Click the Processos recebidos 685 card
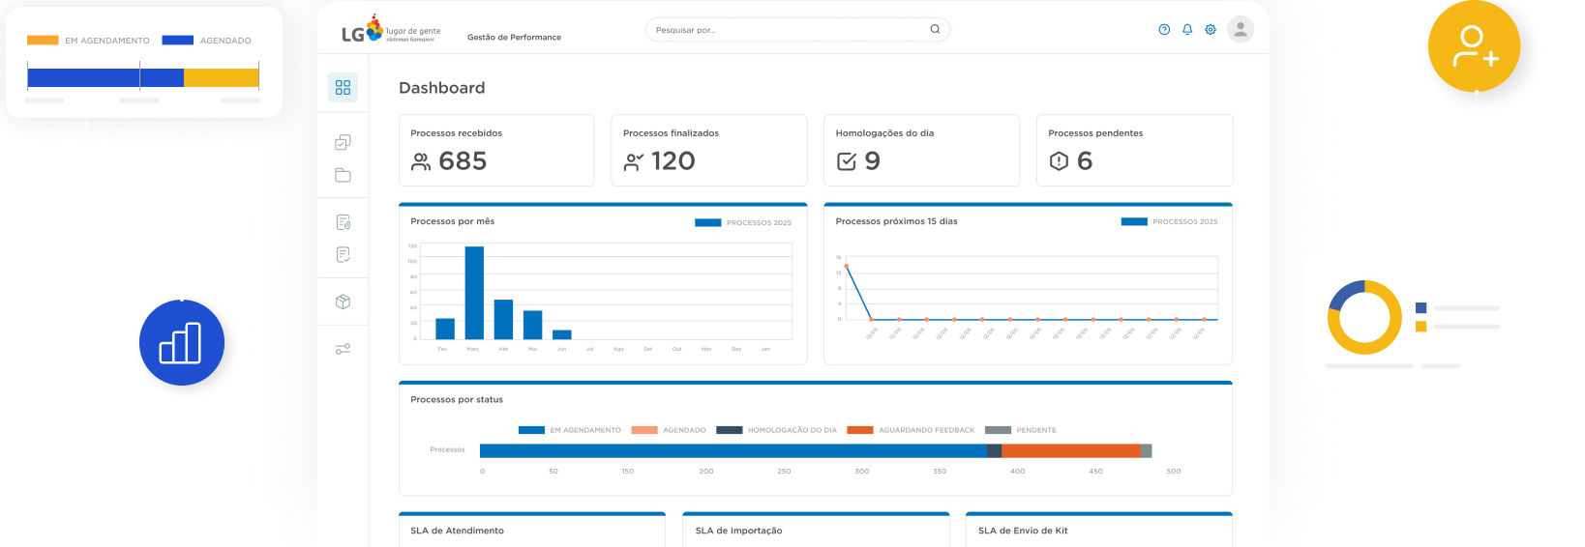Viewport: 1585px width, 547px height. point(496,150)
